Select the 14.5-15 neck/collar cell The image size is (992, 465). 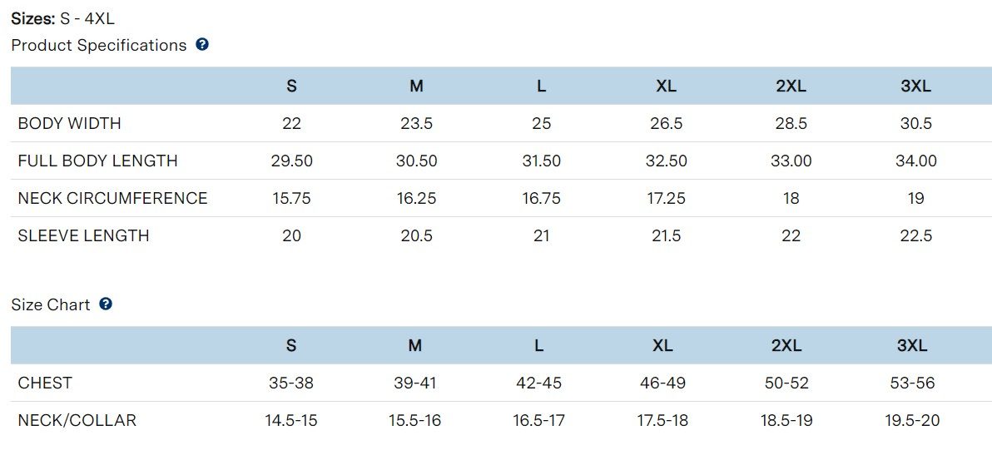coord(291,420)
